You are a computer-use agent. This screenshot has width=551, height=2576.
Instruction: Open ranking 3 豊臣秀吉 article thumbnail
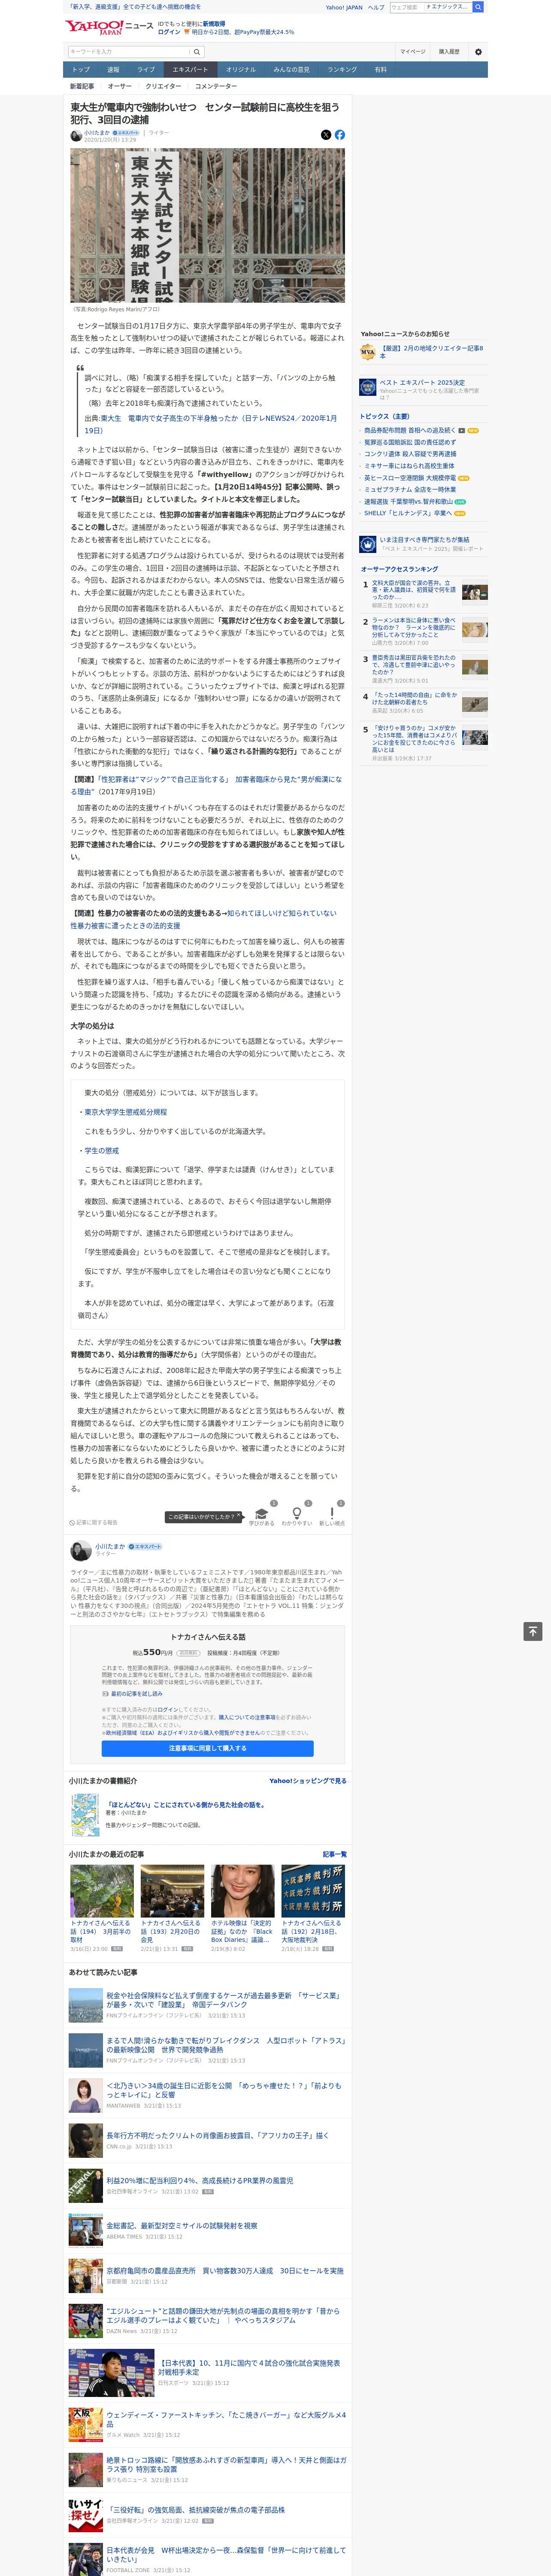474,667
